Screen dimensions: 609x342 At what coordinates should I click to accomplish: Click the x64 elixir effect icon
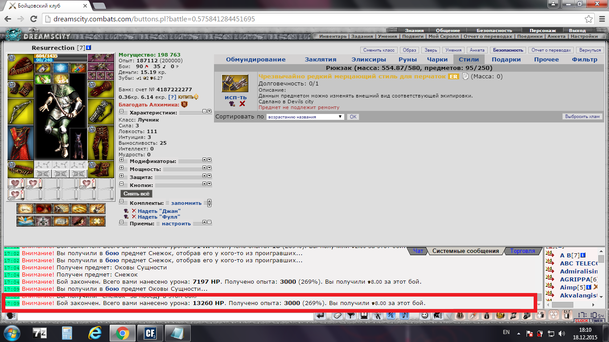coord(60,79)
